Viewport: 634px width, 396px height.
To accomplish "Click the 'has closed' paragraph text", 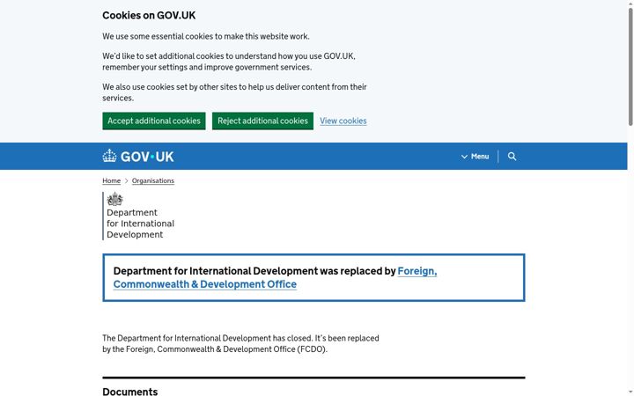I will pos(240,343).
